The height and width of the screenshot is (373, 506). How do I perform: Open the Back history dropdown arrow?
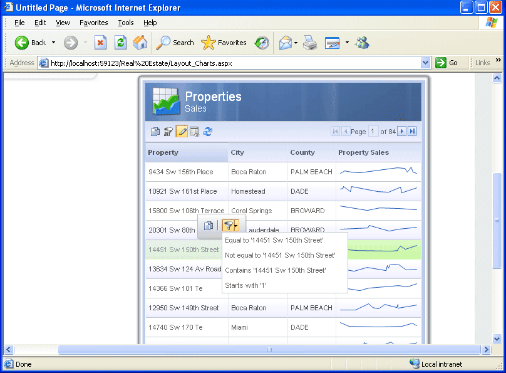coord(54,42)
